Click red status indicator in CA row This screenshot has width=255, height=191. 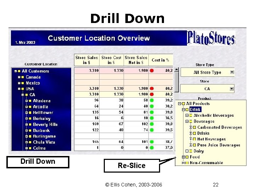tap(152, 94)
